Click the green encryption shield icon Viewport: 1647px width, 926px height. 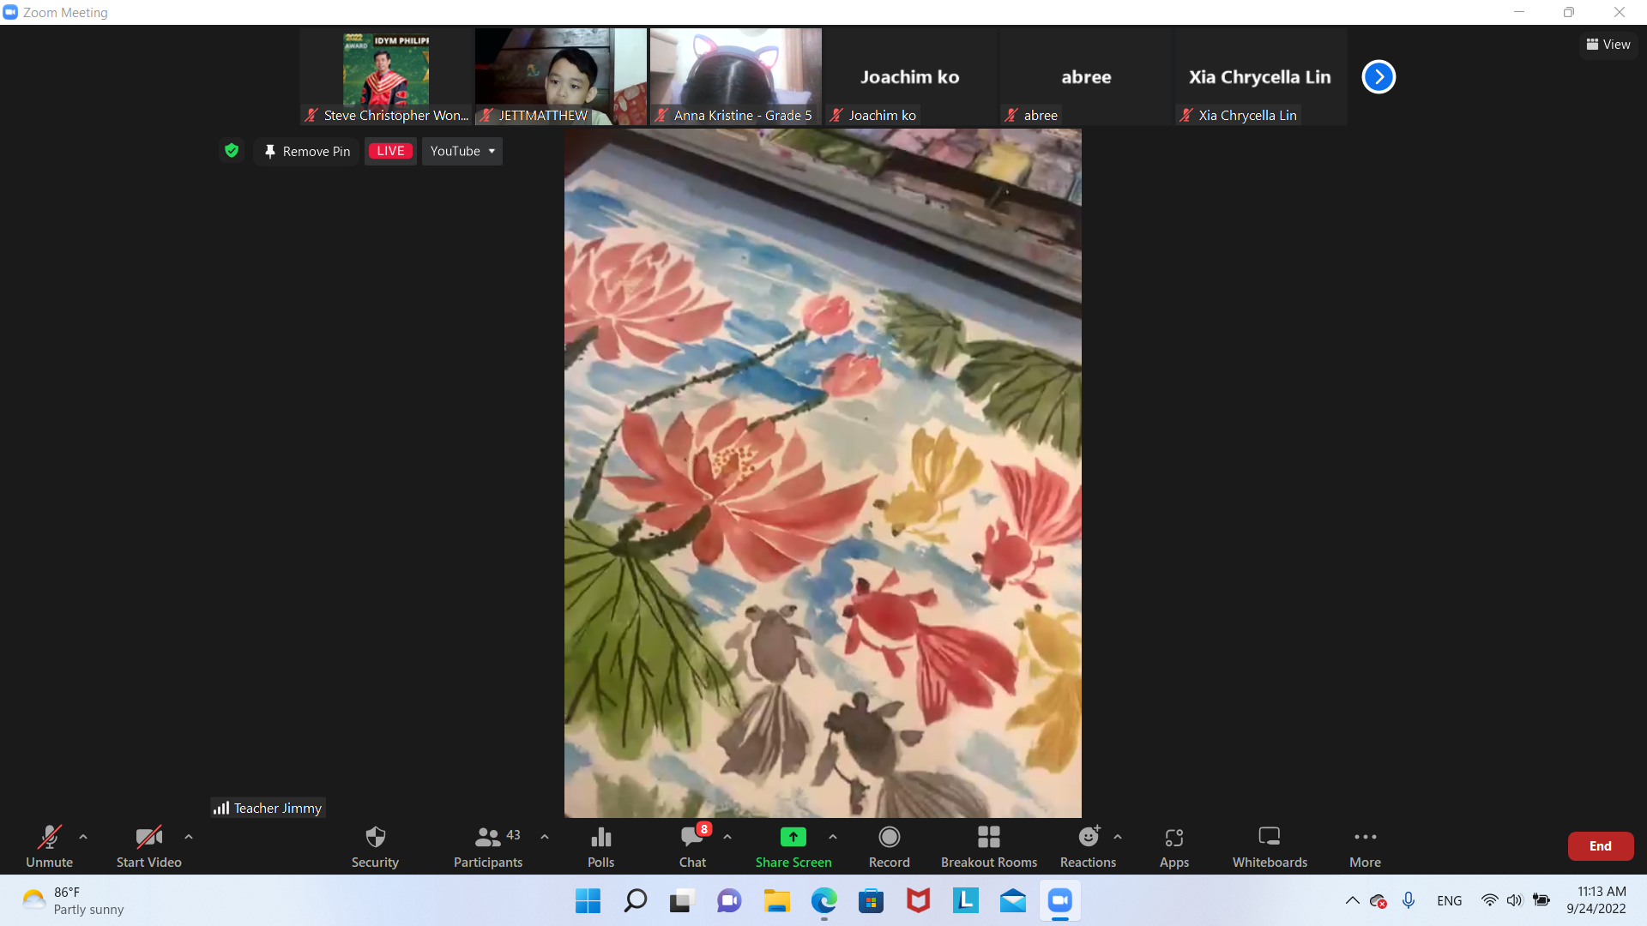(x=232, y=151)
